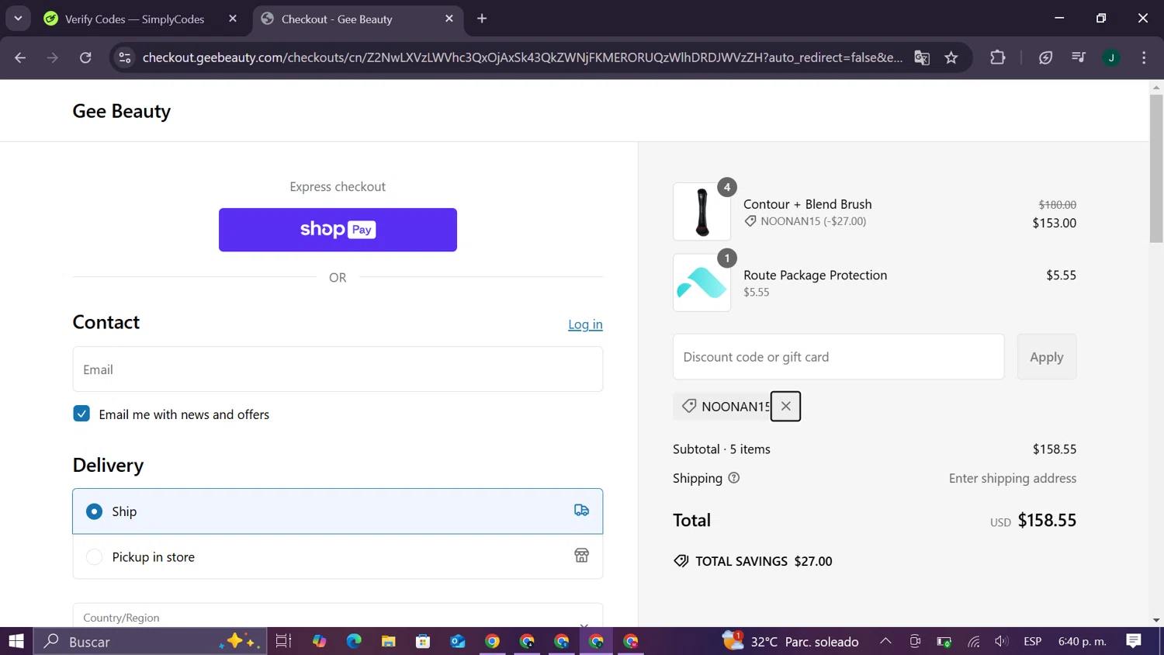The width and height of the screenshot is (1164, 655).
Task: Click the Discount code or gift card field
Action: (838, 357)
